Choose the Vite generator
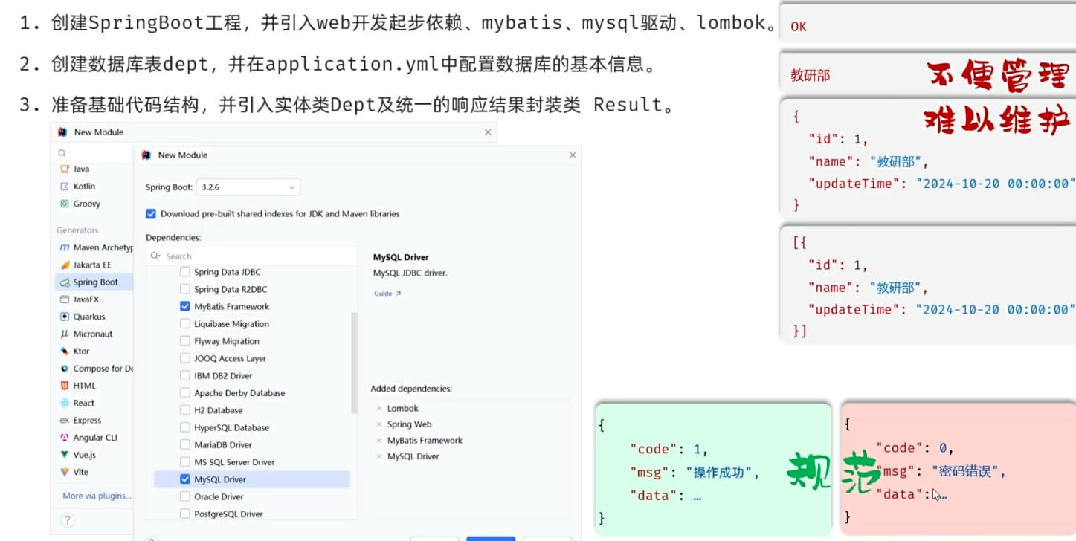The width and height of the screenshot is (1076, 541). click(x=74, y=472)
